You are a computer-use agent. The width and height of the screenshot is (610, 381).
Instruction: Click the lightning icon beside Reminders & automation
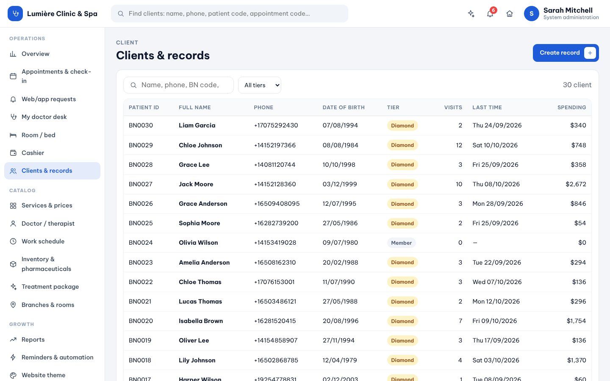pos(13,357)
